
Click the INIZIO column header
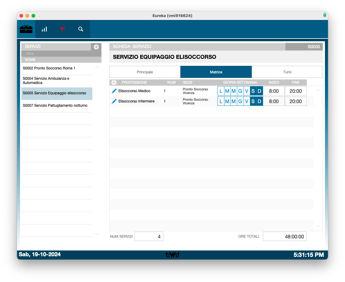pyautogui.click(x=274, y=82)
